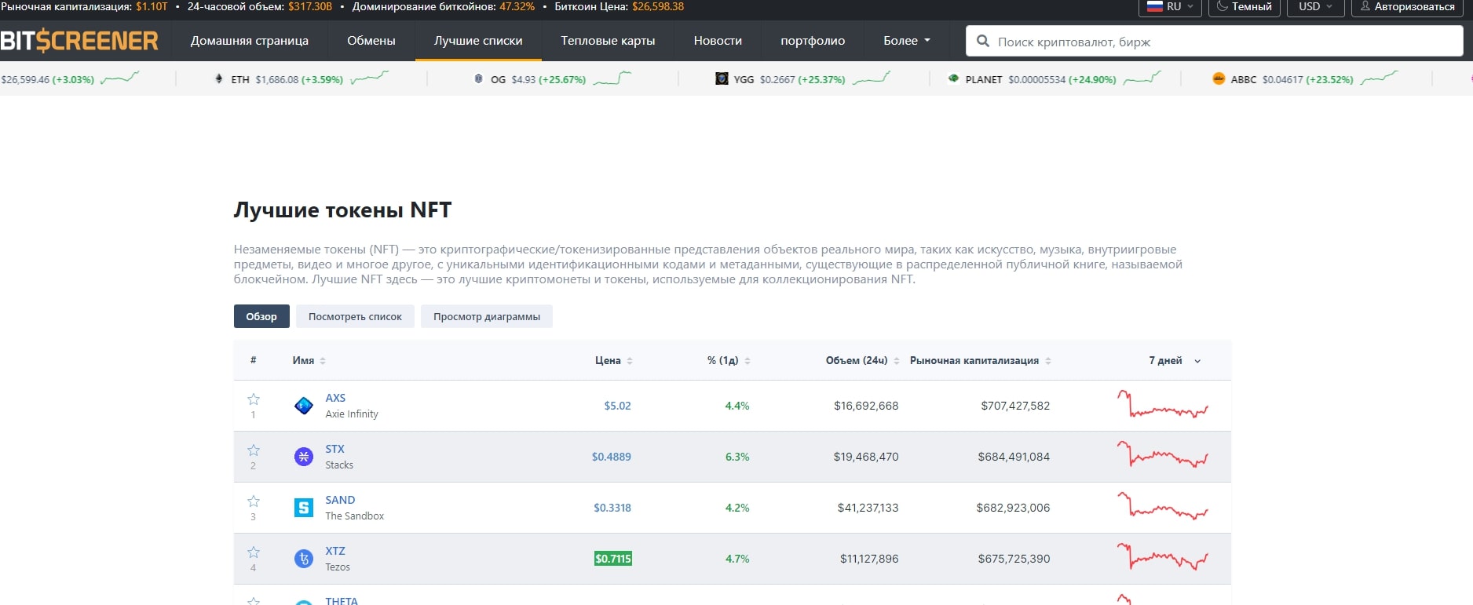The height and width of the screenshot is (605, 1473).
Task: Favorite STX with its star icon
Action: click(254, 450)
